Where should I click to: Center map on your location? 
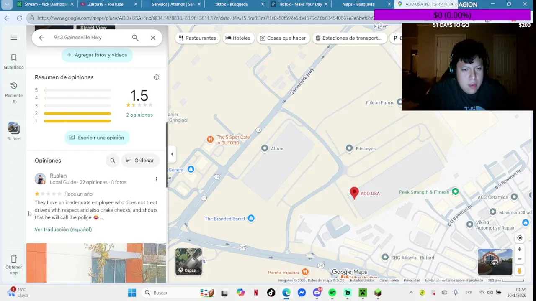(520, 238)
